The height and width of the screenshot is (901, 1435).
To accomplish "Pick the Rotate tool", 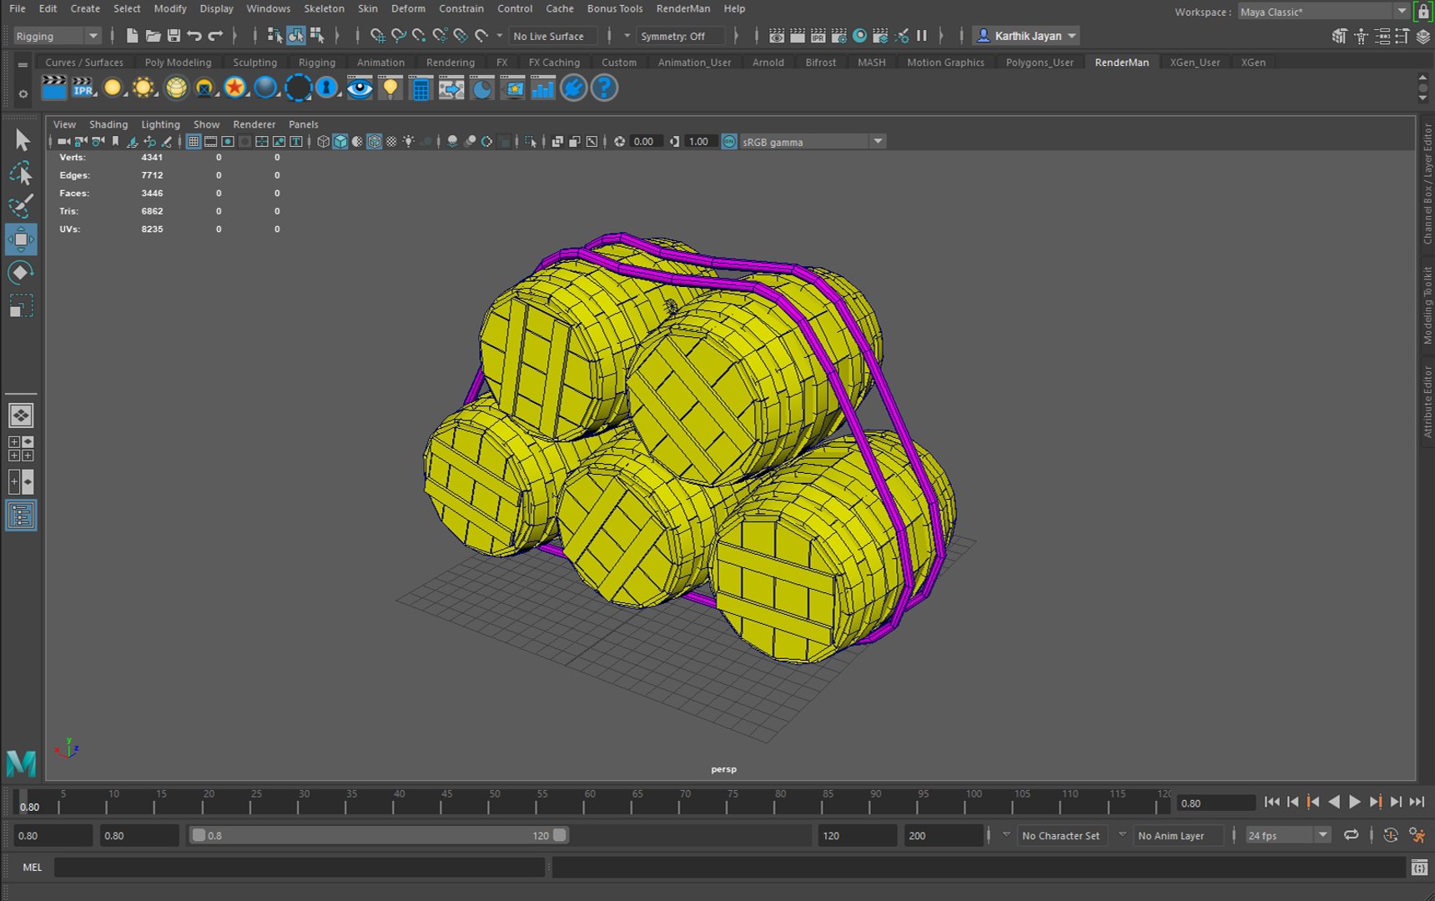I will click(x=21, y=273).
